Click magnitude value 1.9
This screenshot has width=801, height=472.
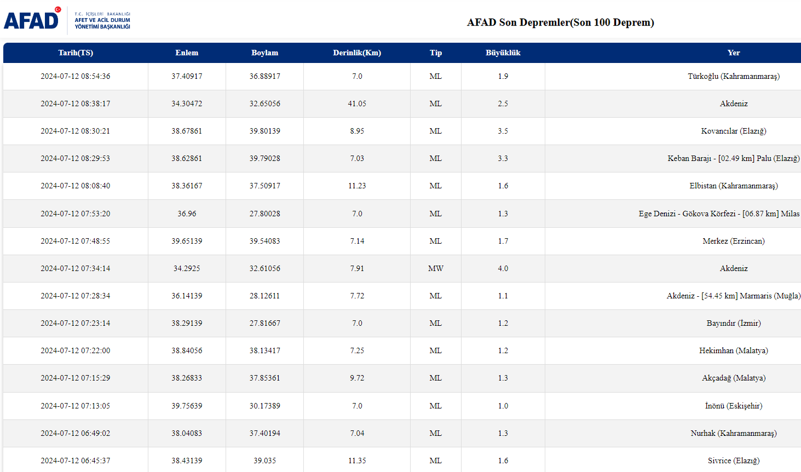coord(503,76)
